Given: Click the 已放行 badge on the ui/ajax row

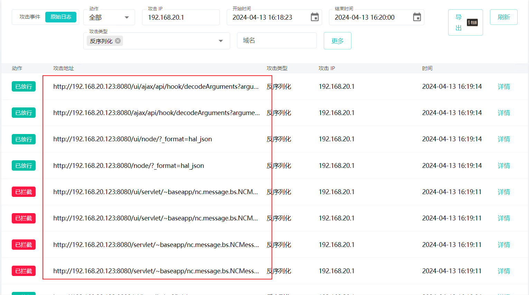Looking at the screenshot, I should 23,86.
